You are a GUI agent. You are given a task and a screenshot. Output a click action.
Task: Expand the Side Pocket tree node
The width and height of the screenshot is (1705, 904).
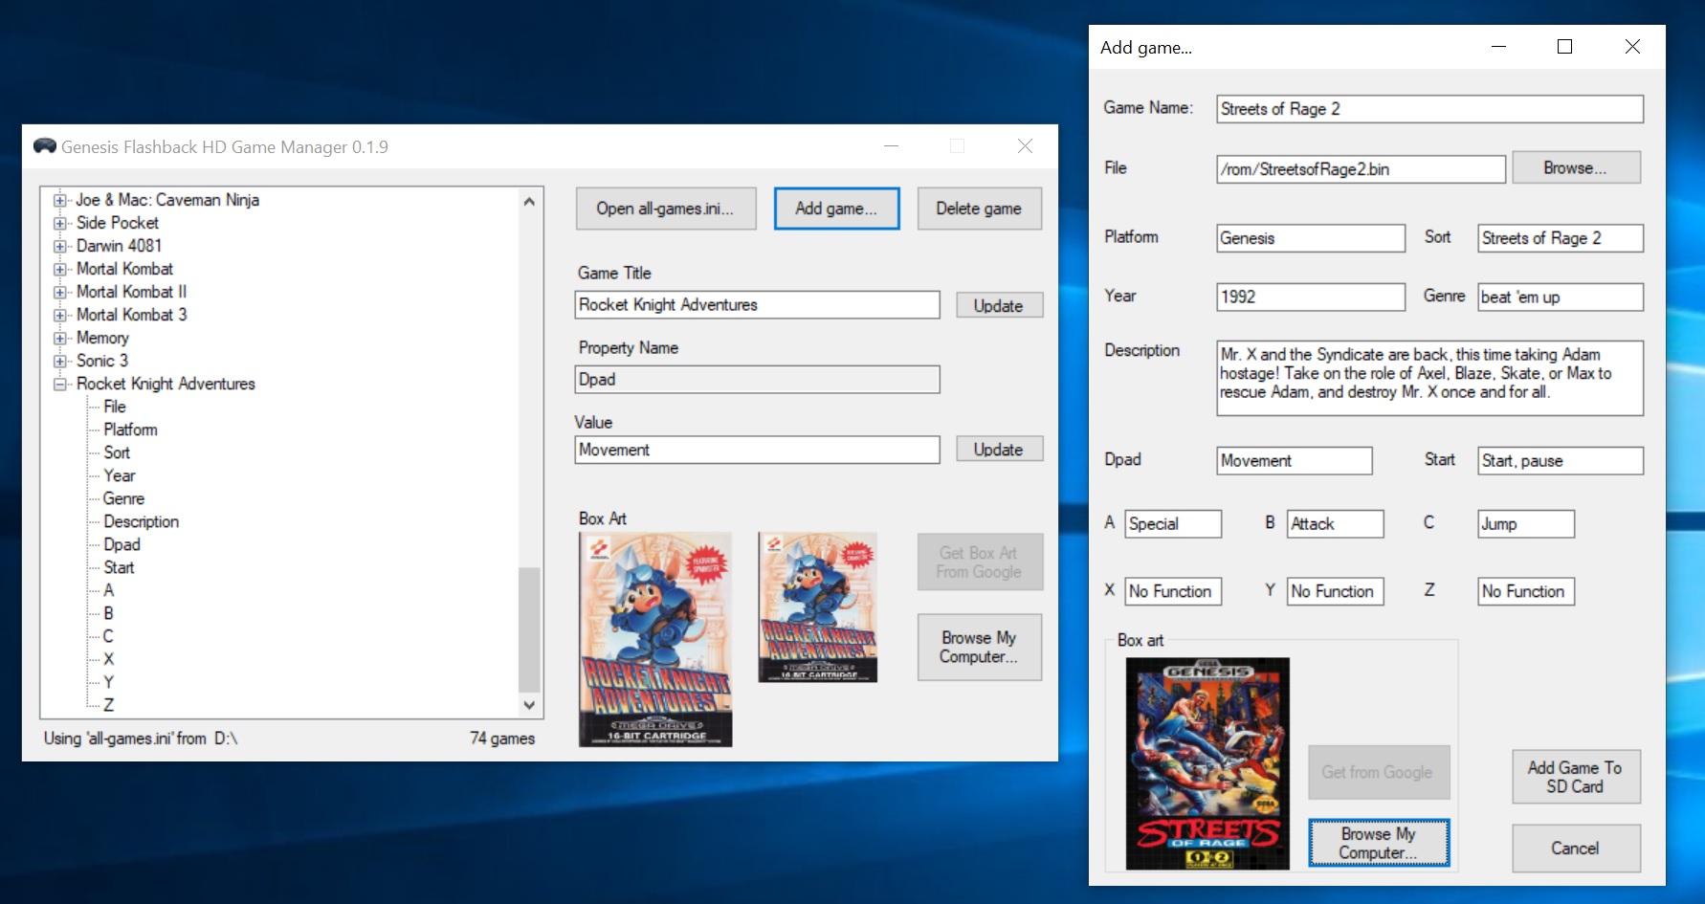[x=60, y=223]
